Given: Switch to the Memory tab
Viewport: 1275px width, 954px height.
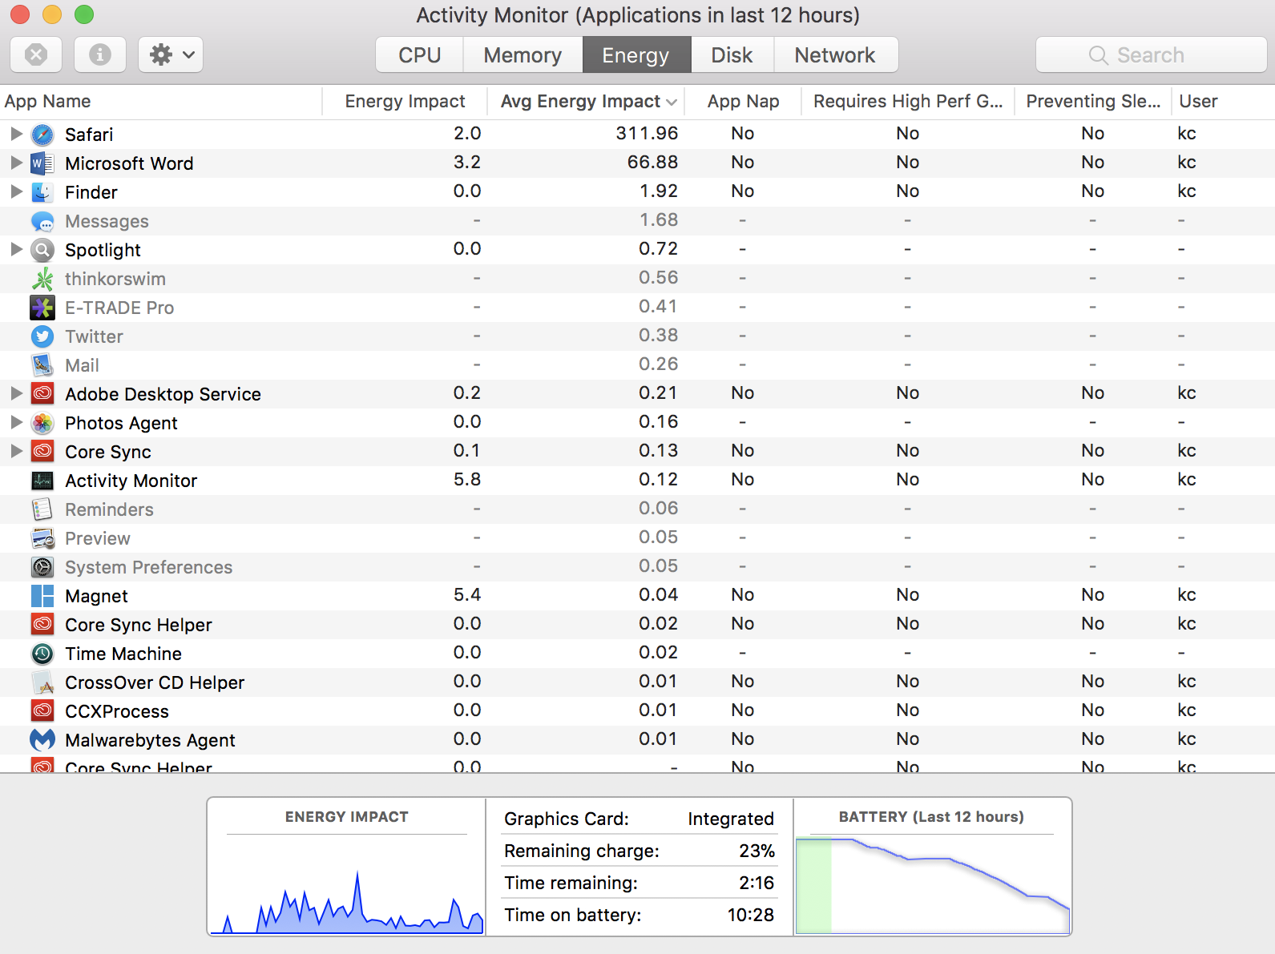Looking at the screenshot, I should pos(523,54).
